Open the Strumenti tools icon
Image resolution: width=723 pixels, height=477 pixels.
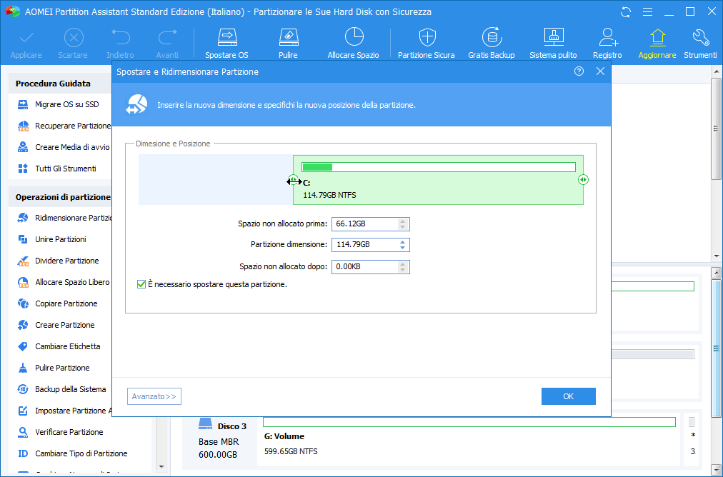700,44
